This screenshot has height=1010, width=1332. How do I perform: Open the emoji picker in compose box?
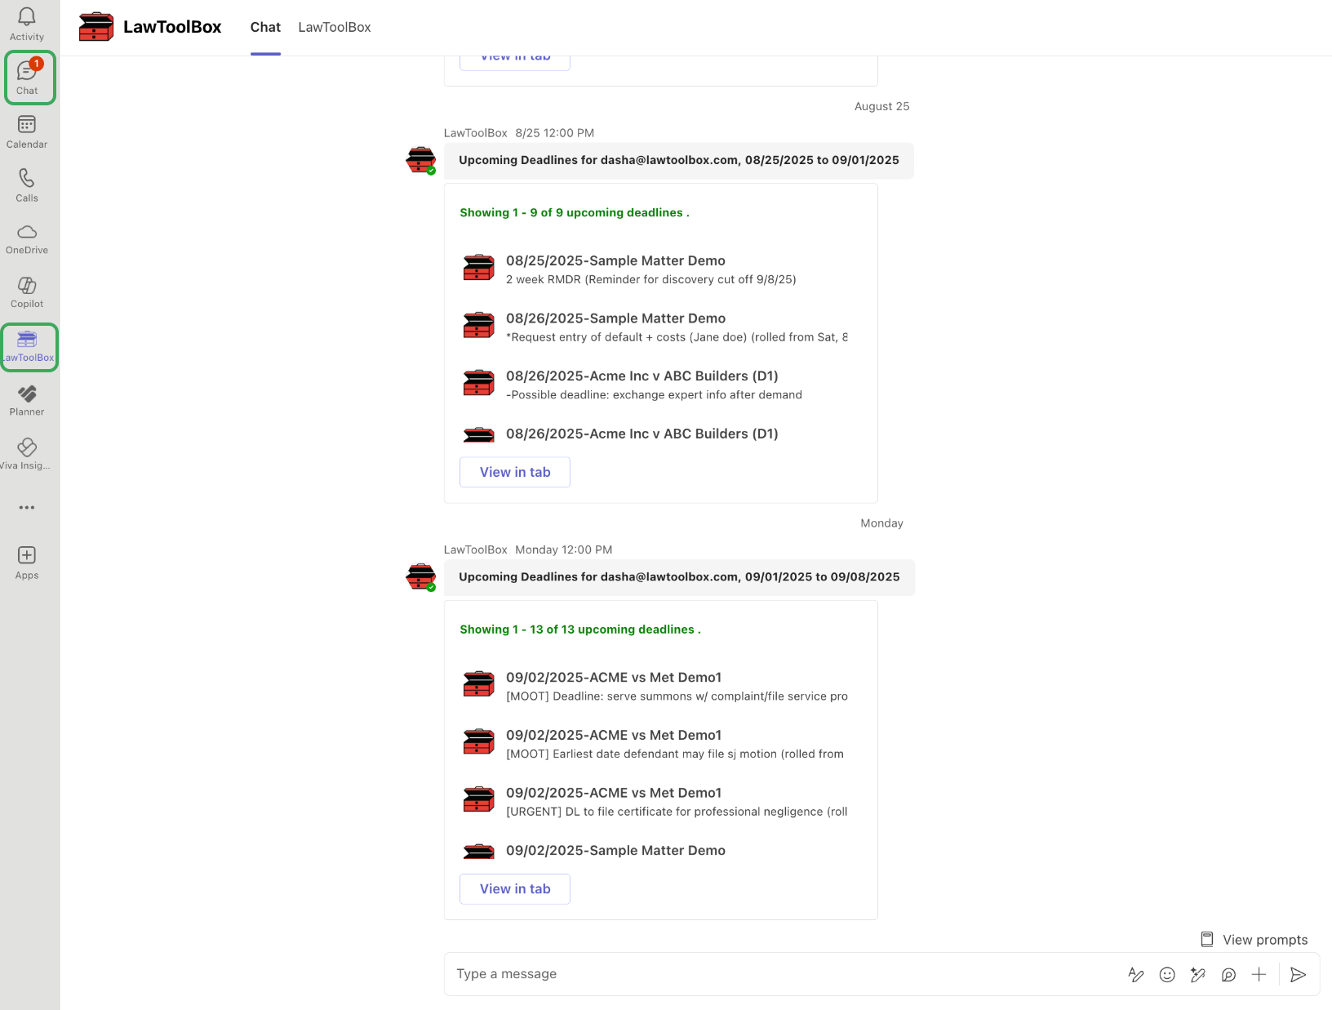click(1167, 974)
